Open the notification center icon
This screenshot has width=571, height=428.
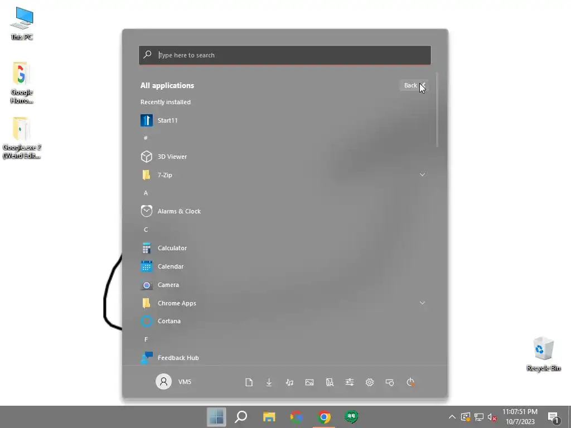tap(554, 417)
